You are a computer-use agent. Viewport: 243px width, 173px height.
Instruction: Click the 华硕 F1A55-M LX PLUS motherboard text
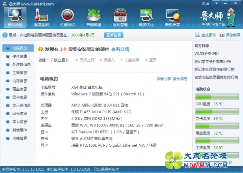101,112
